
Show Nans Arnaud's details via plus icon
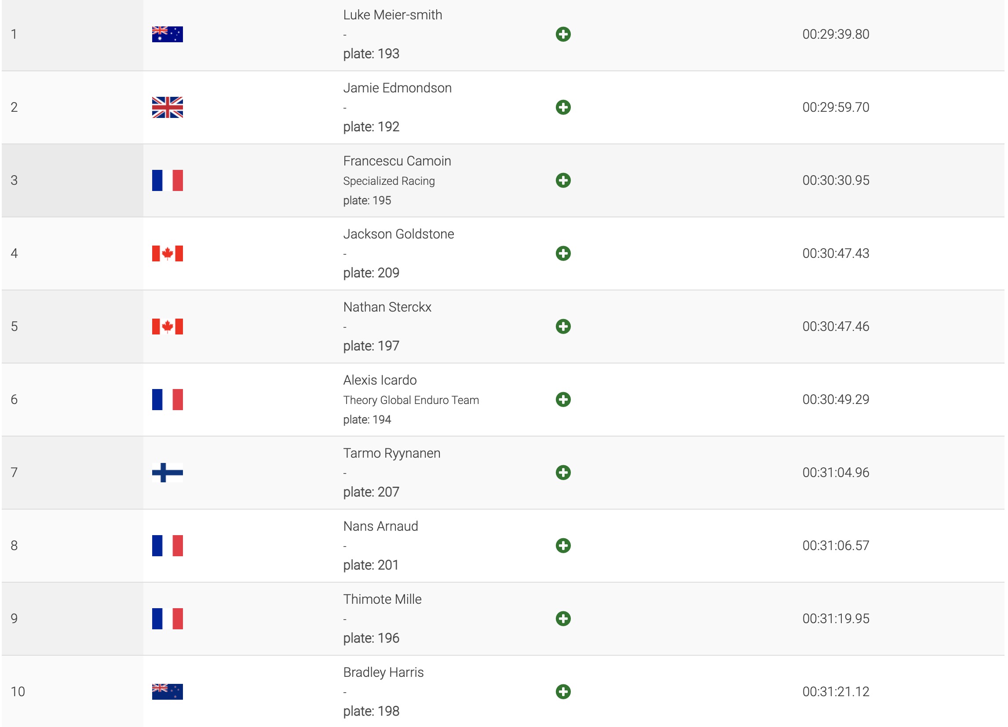pos(562,546)
